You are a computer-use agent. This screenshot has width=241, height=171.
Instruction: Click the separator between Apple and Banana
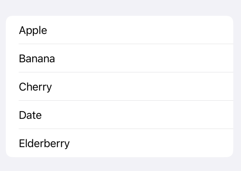point(126,44)
